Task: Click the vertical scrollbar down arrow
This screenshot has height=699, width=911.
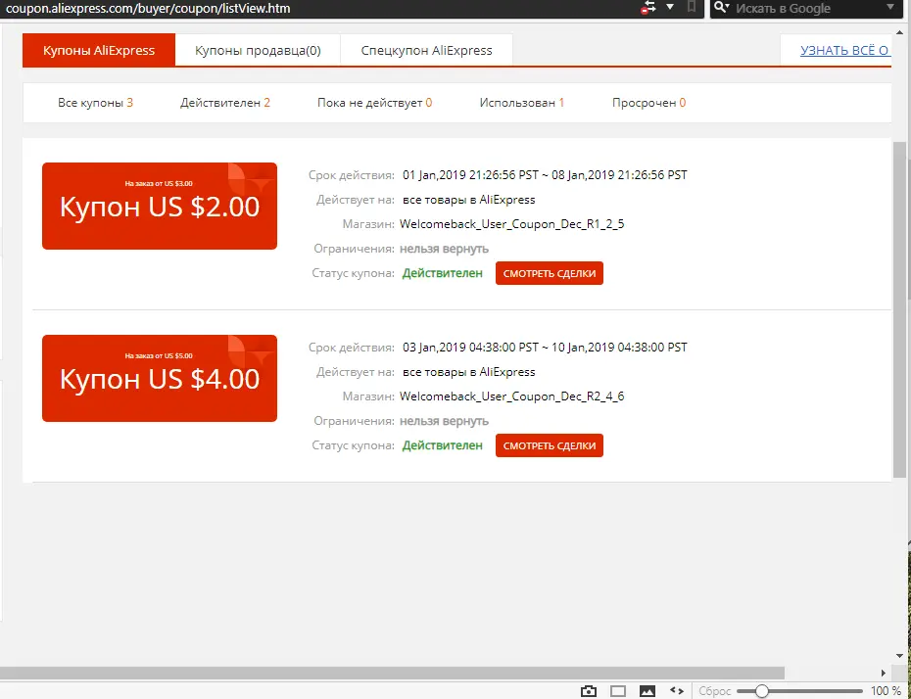Action: pos(899,656)
